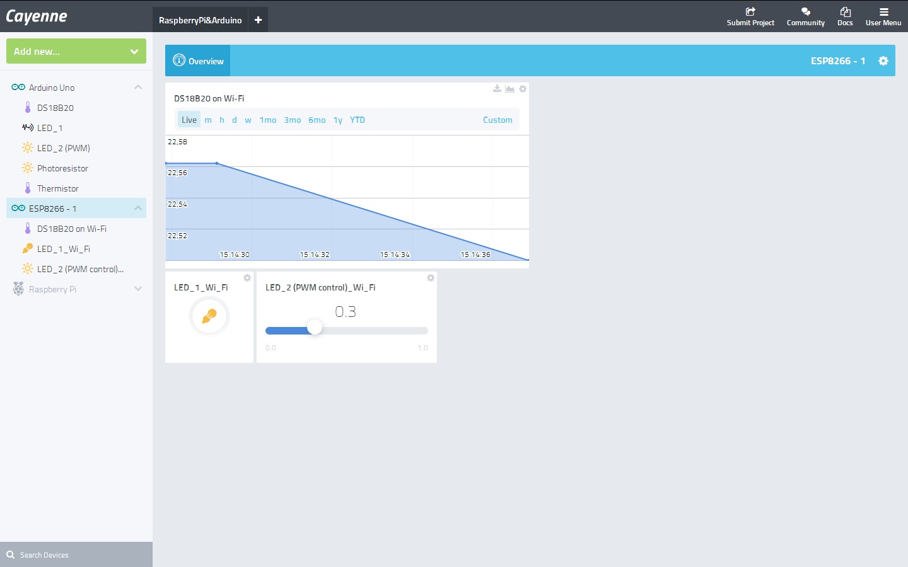Open the Add new... dropdown
The image size is (908, 567).
(x=76, y=51)
